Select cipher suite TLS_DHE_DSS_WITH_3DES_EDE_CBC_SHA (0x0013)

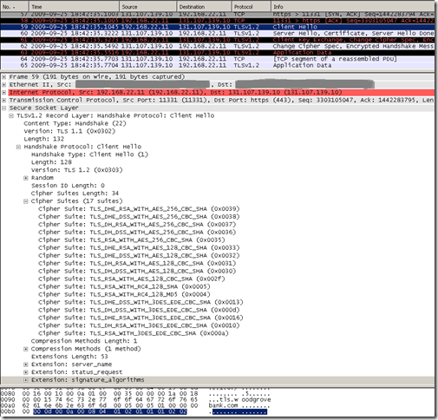pos(141,303)
